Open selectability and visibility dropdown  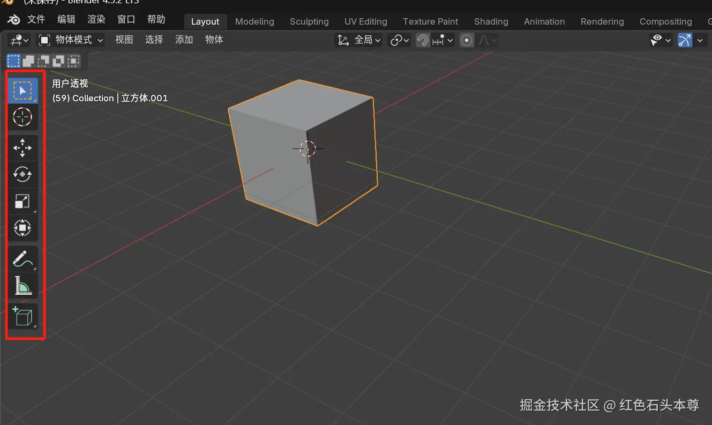coord(661,40)
